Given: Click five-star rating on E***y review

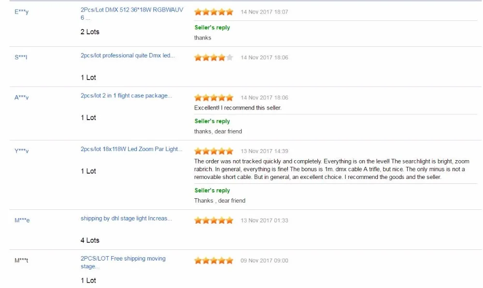Looking at the screenshot, I should coord(214,12).
